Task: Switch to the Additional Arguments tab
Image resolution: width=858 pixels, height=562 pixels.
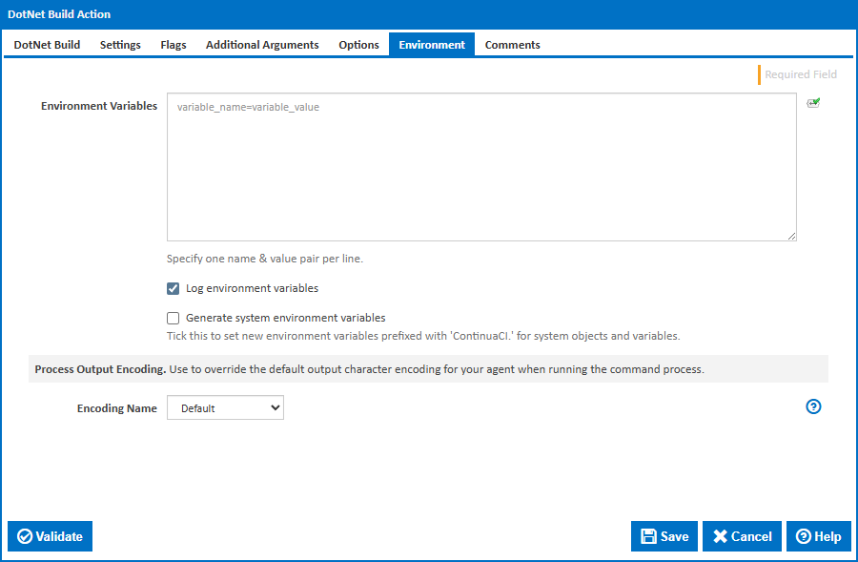Action: (261, 44)
